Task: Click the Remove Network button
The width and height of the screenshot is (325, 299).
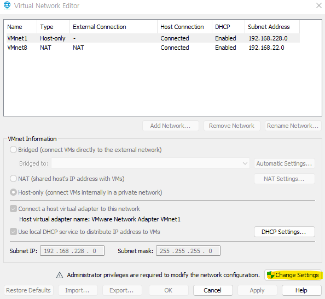Action: (232, 126)
